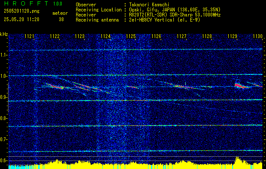Click the 1123 time marker
This screenshot has height=169, width=266.
(80, 36)
